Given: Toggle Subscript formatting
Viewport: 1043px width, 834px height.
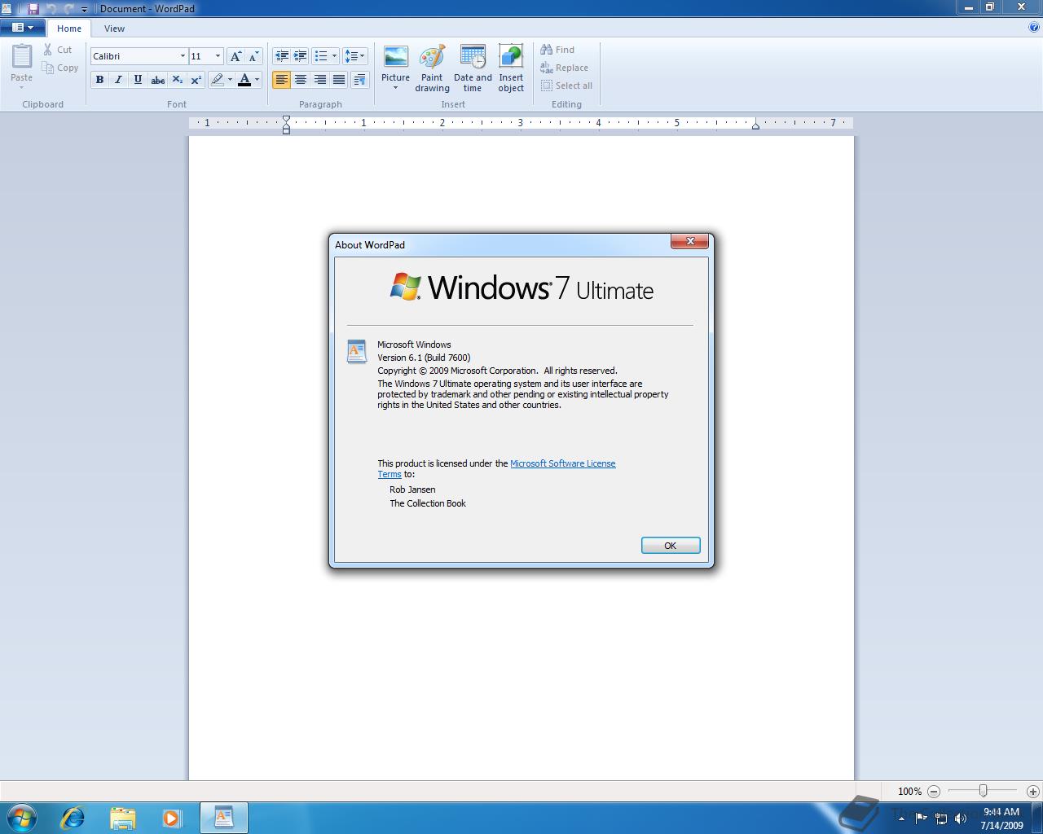Looking at the screenshot, I should click(x=177, y=79).
